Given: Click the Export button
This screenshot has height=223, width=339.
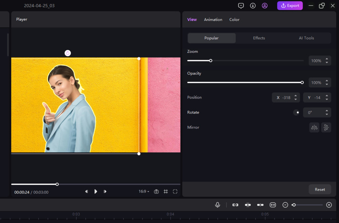Looking at the screenshot, I should pyautogui.click(x=290, y=6).
